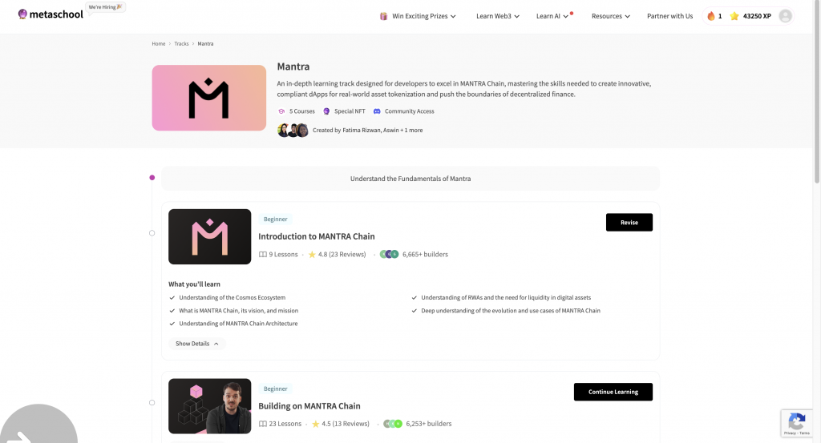The height and width of the screenshot is (443, 821).
Task: Open the Resources menu
Action: pos(611,16)
